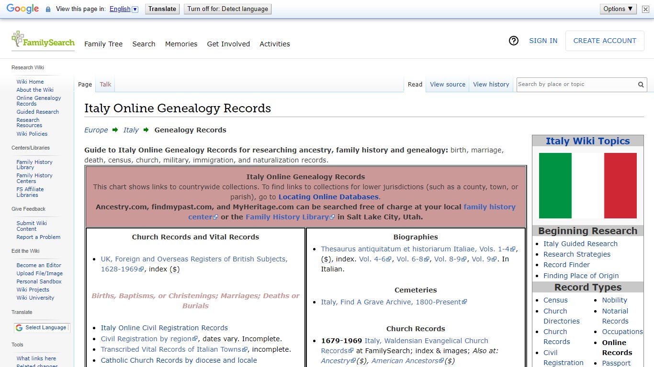Screen dimensions: 654x367
Task: Open UK, Foreign and Overseas Registers link
Action: pyautogui.click(x=194, y=264)
